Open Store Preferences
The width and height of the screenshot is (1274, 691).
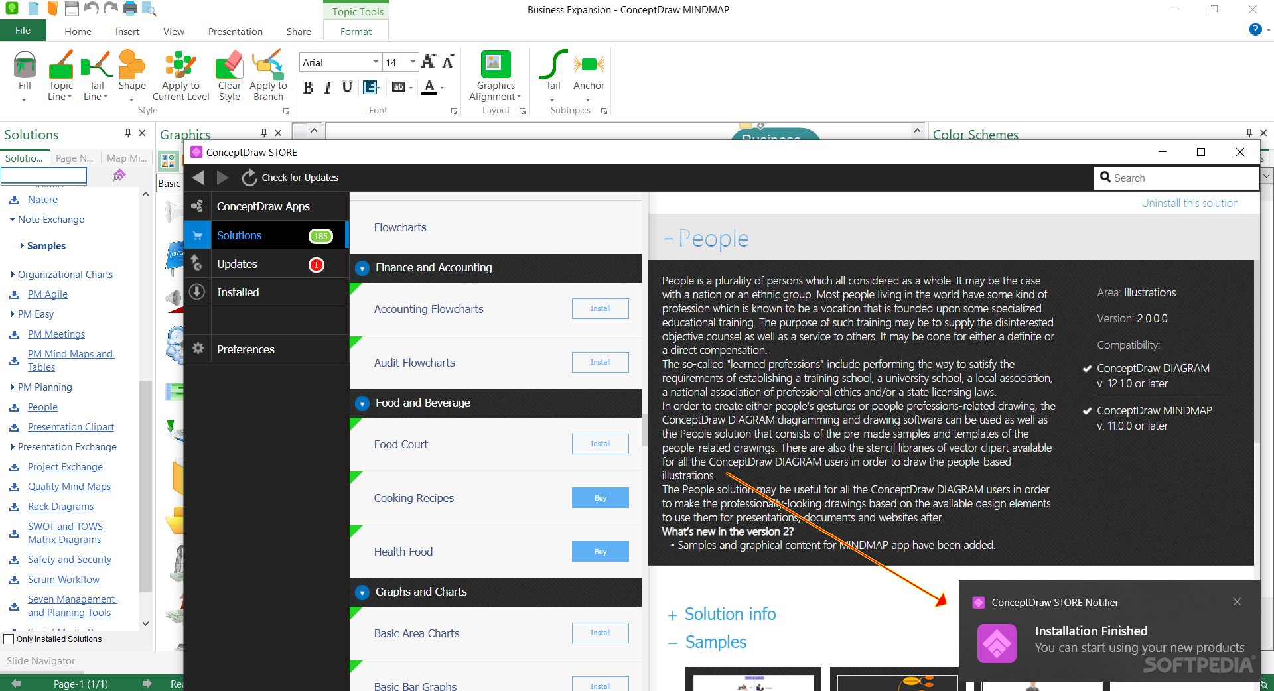pos(266,349)
